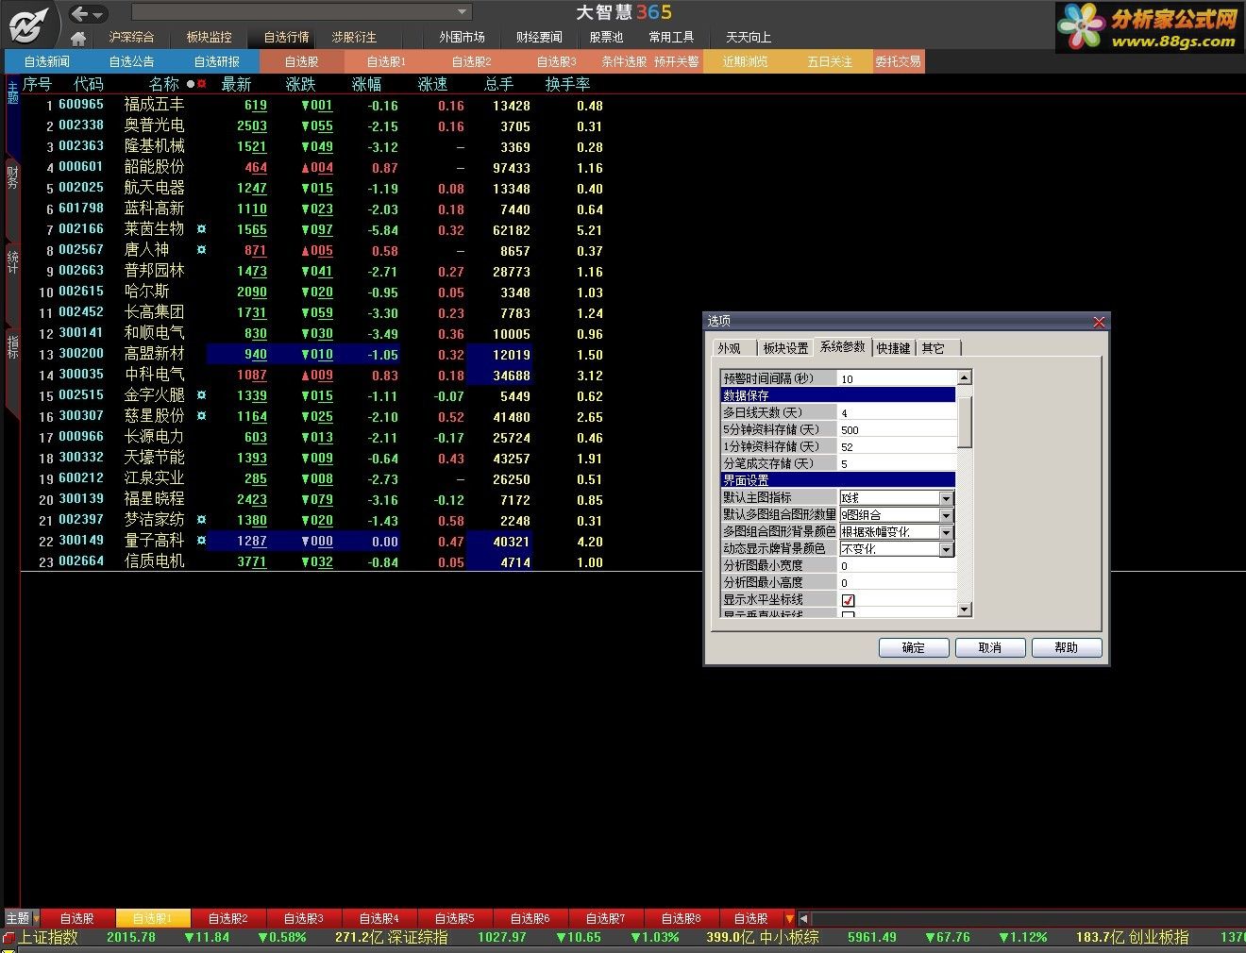Open the 天天向上 menu
The height and width of the screenshot is (953, 1246).
point(749,38)
